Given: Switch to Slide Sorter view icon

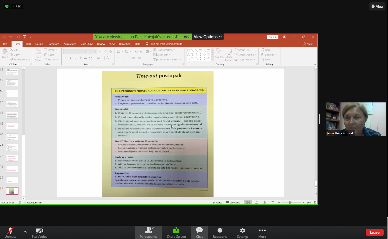Looking at the screenshot, I should [256, 202].
